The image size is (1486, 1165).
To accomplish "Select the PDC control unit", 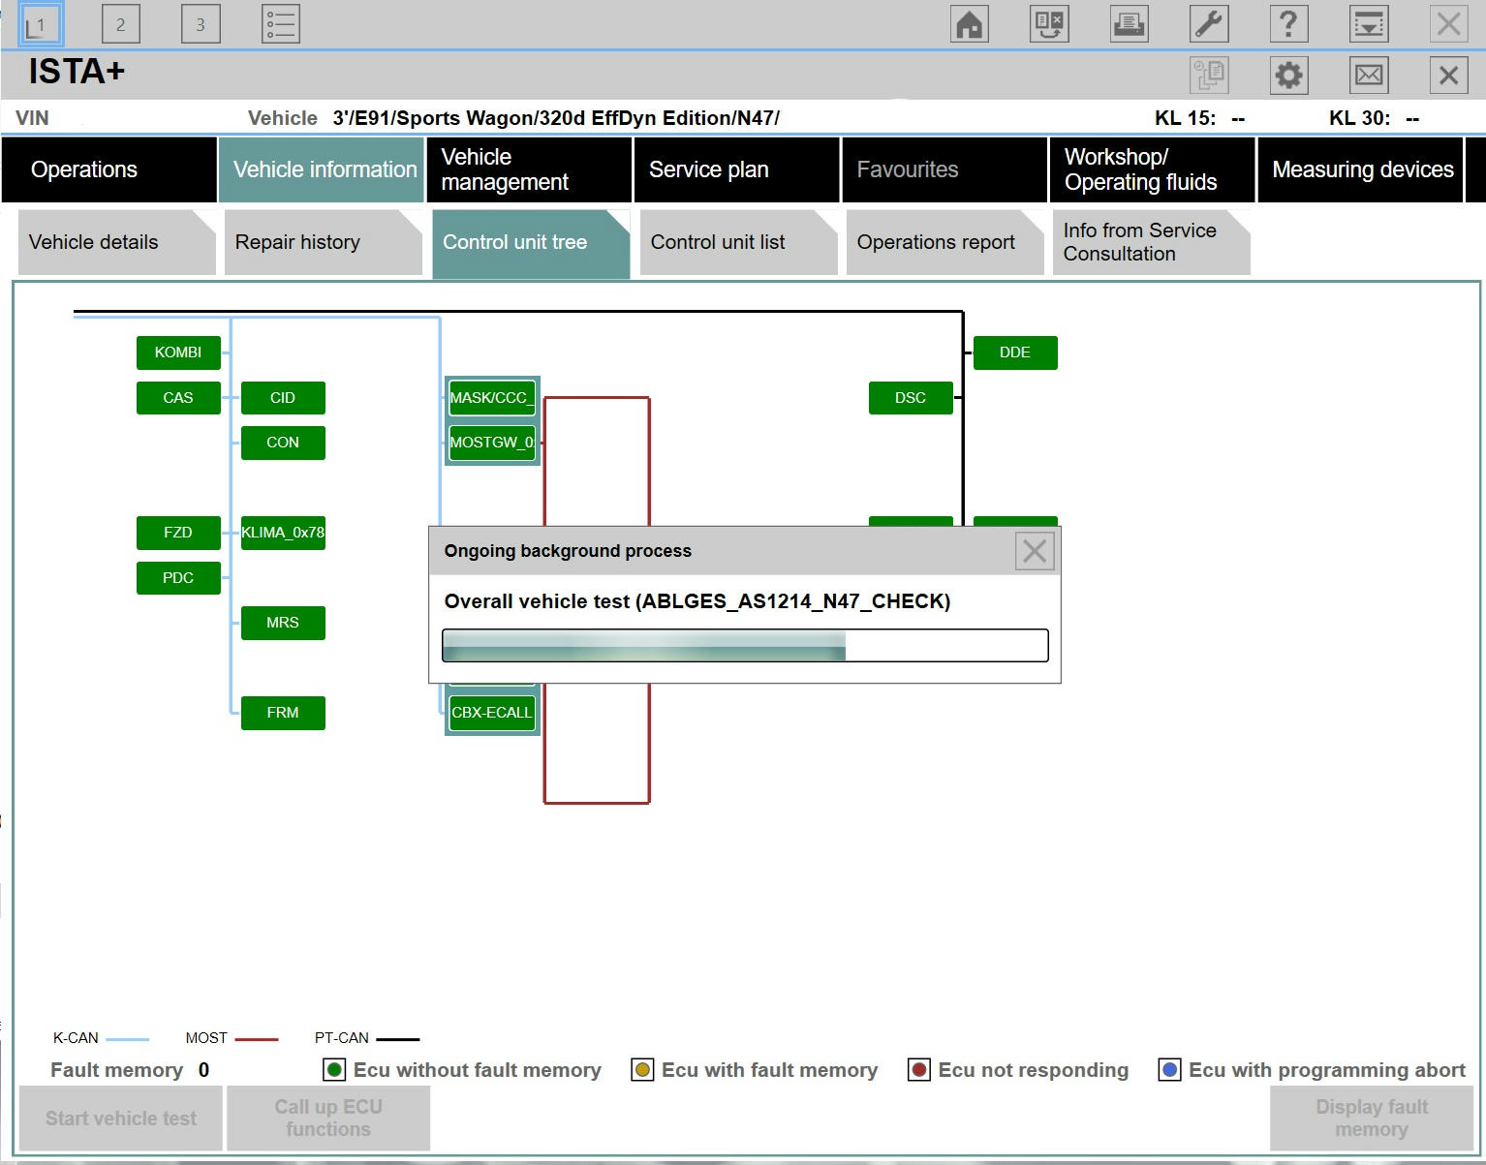I will pyautogui.click(x=178, y=578).
